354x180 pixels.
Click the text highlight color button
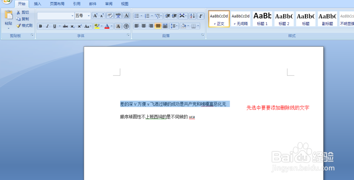[97, 26]
